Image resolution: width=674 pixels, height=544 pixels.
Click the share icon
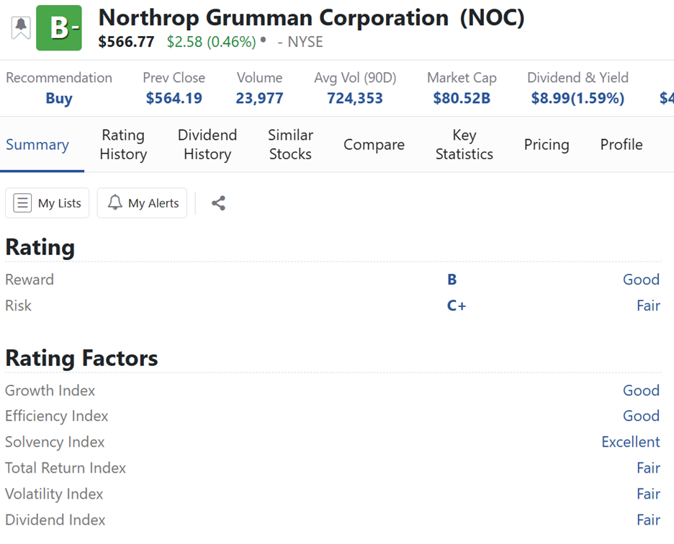click(x=219, y=203)
